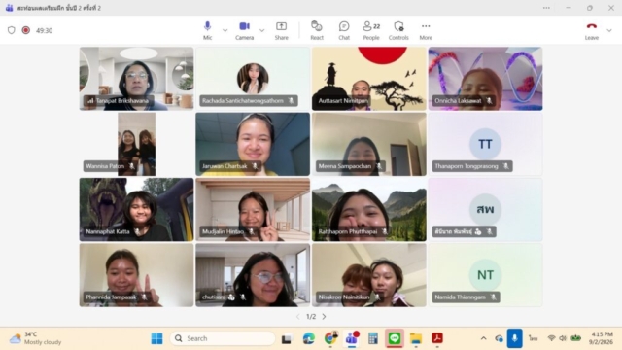622x350 pixels.
Task: Open the More actions menu
Action: coord(426,30)
